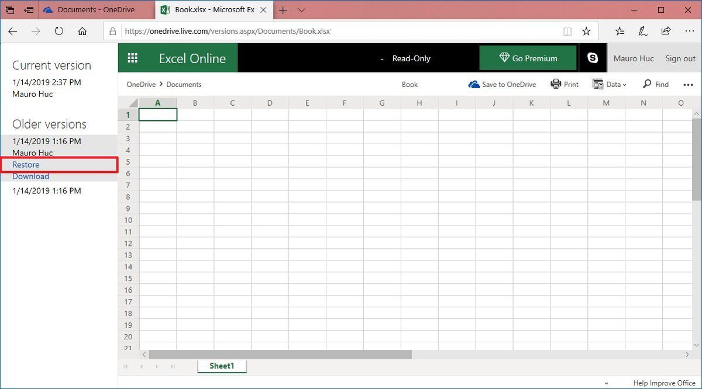Select the Print icon
Screen dimensions: 702x389
[555, 84]
